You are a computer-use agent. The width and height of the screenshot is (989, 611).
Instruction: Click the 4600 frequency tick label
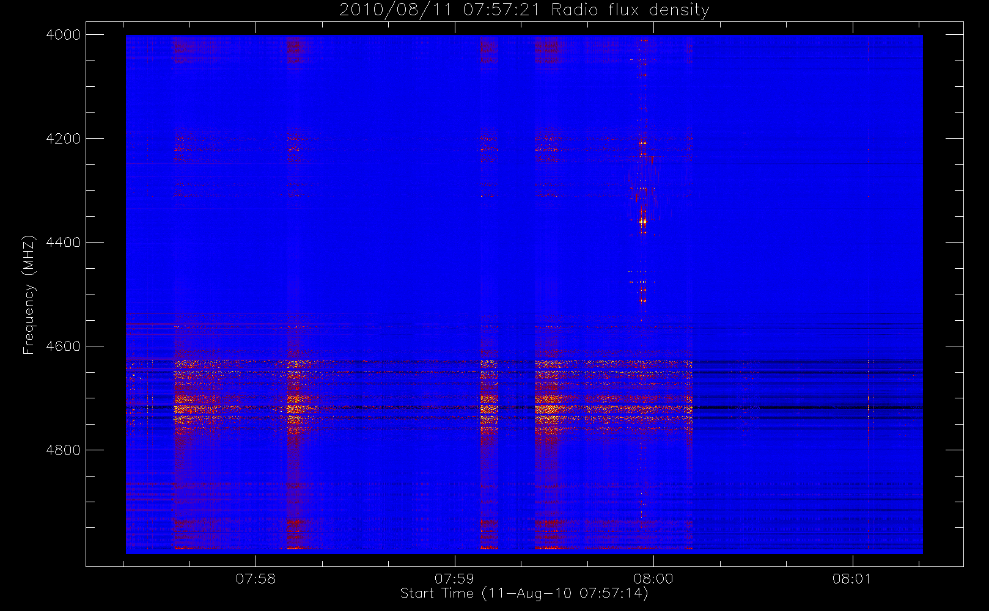click(64, 346)
